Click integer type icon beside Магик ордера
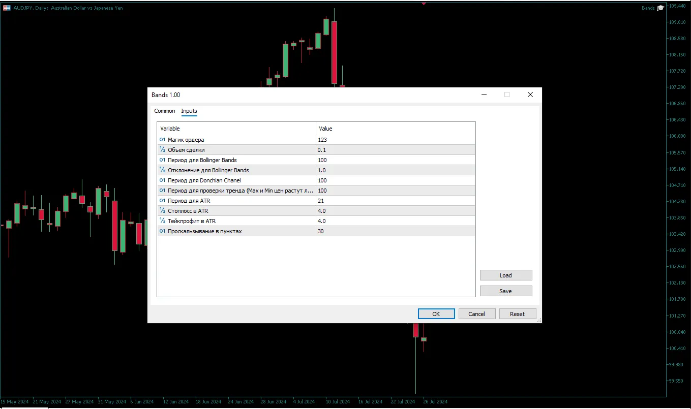The width and height of the screenshot is (691, 409). 163,140
